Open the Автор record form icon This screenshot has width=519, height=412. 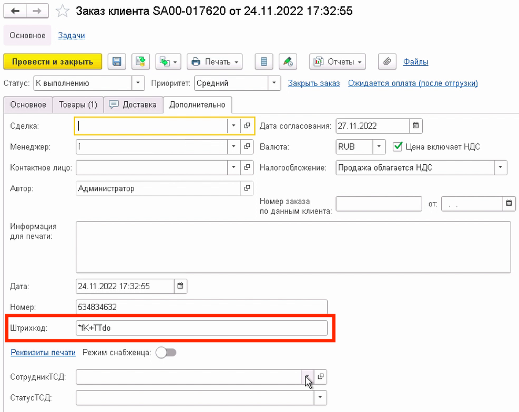click(x=247, y=188)
